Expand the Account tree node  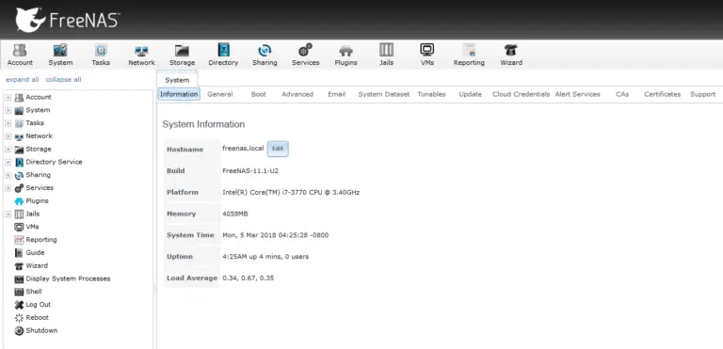tap(8, 97)
